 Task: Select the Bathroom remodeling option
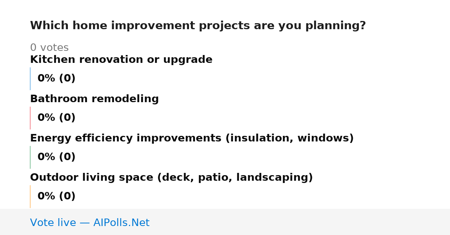click(94, 99)
